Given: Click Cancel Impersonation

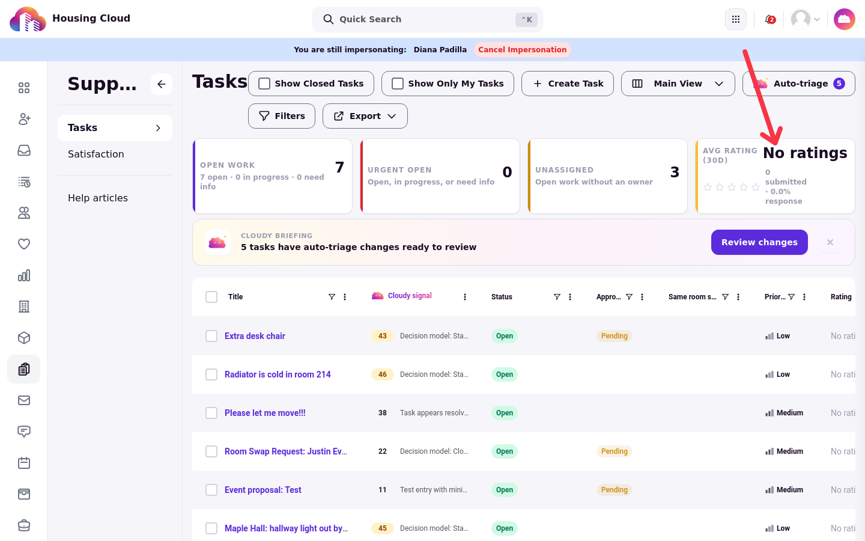Looking at the screenshot, I should pos(523,50).
